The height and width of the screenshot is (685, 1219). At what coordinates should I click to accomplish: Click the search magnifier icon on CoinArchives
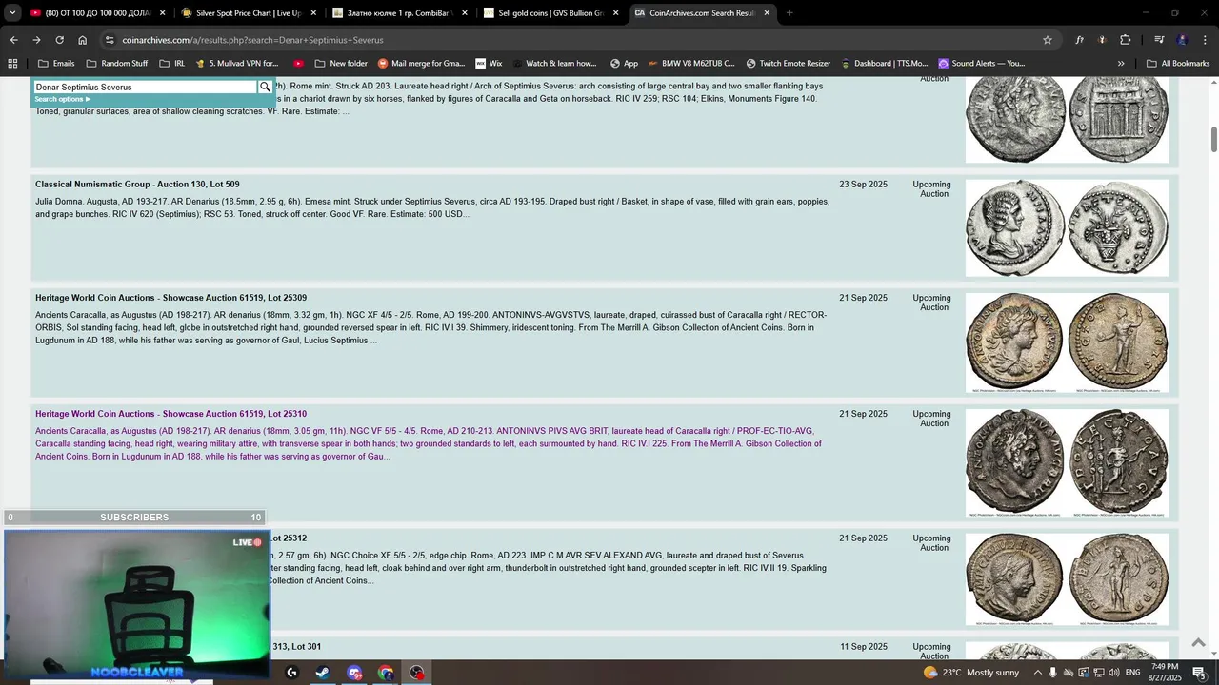pyautogui.click(x=265, y=87)
